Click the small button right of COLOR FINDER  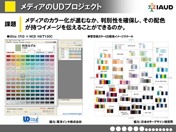pyautogui.click(x=55, y=42)
